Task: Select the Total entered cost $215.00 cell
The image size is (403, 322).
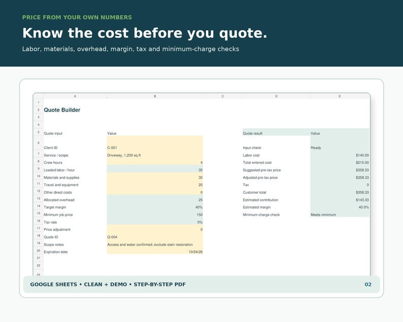Action: [340, 162]
